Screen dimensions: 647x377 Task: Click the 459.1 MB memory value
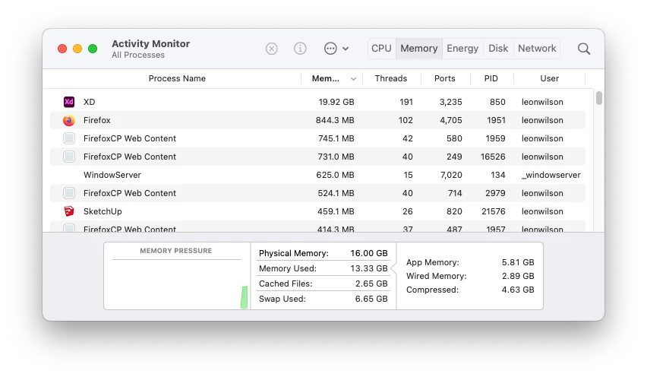point(336,211)
